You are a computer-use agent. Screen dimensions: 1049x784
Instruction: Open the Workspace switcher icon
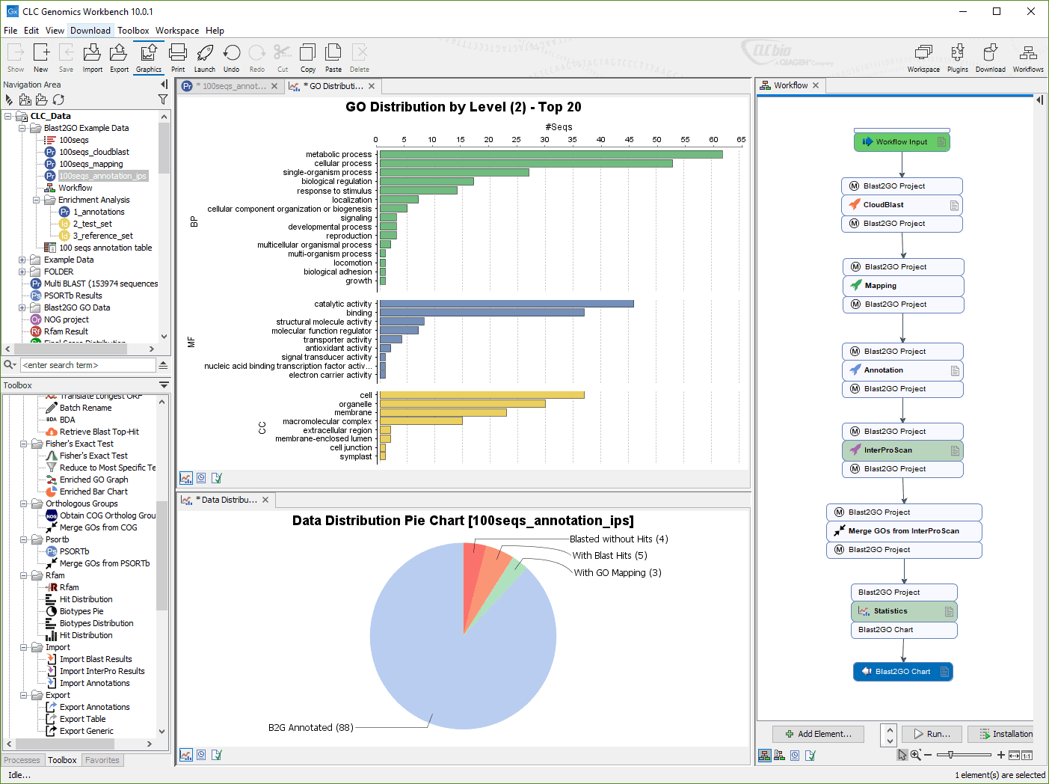click(923, 58)
